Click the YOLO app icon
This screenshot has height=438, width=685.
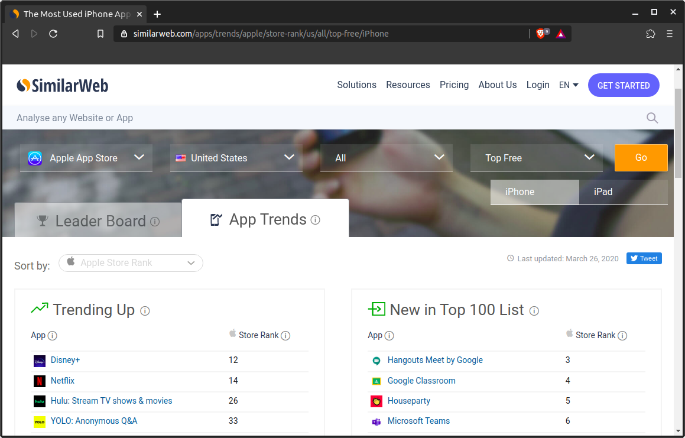click(40, 422)
